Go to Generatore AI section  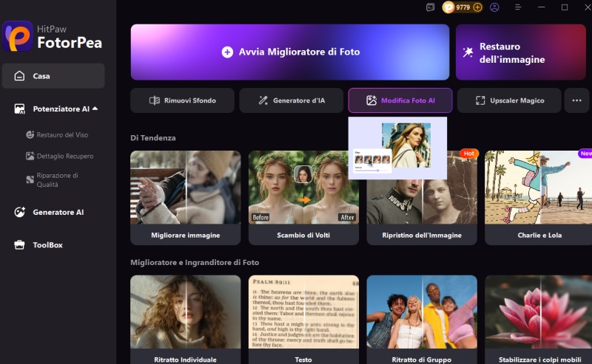(58, 212)
